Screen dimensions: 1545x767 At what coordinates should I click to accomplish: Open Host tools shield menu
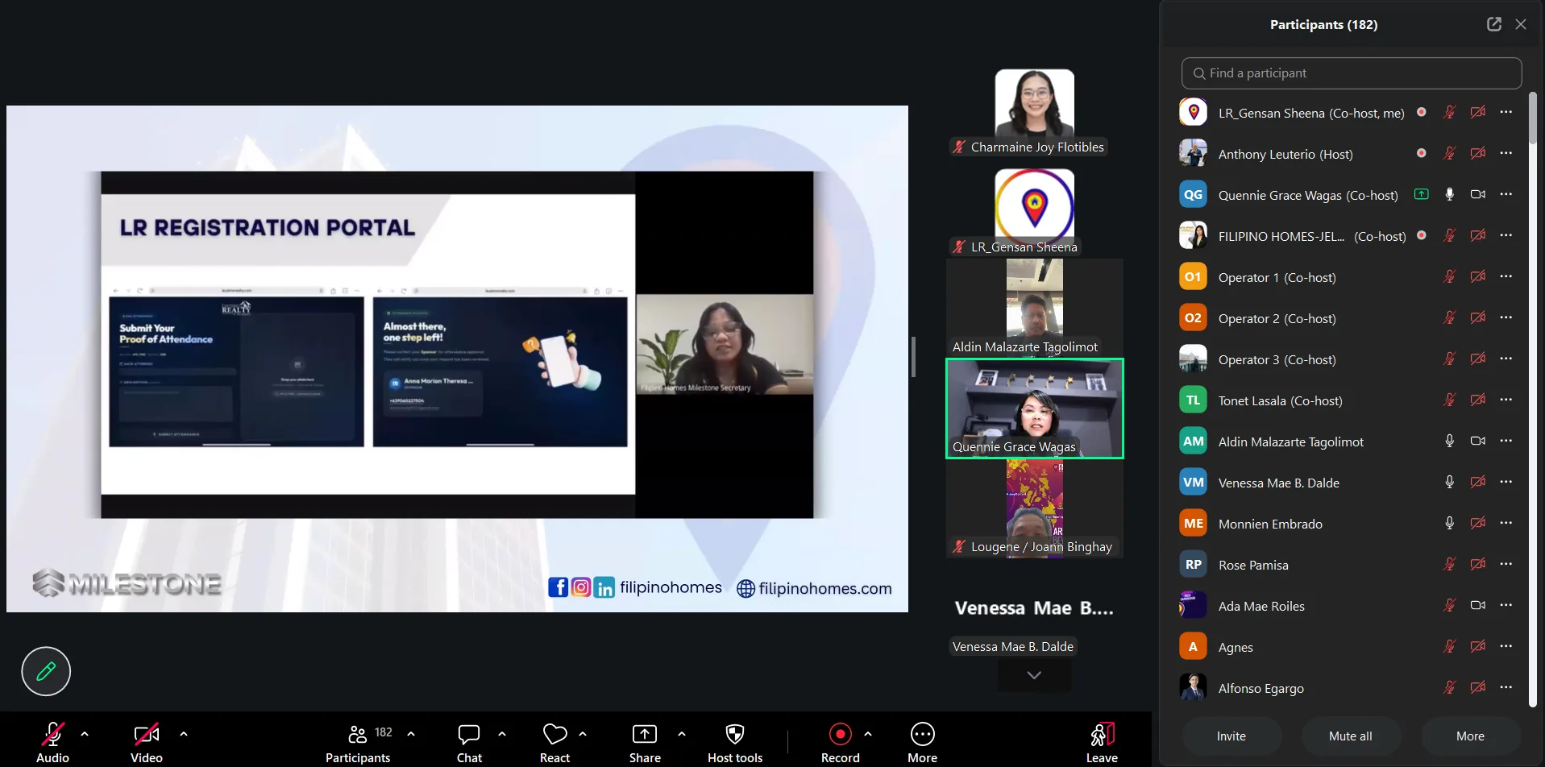(x=735, y=741)
